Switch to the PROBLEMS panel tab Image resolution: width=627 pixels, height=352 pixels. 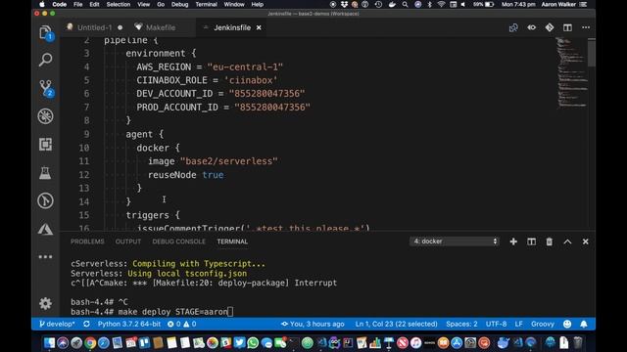point(87,242)
